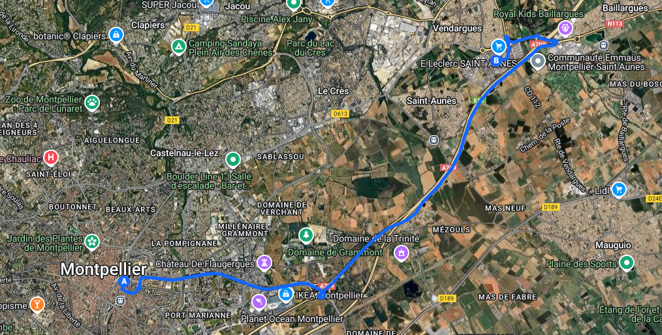The image size is (662, 335).
Task: Open the Camping Sandaya tent pin
Action: pos(179,46)
